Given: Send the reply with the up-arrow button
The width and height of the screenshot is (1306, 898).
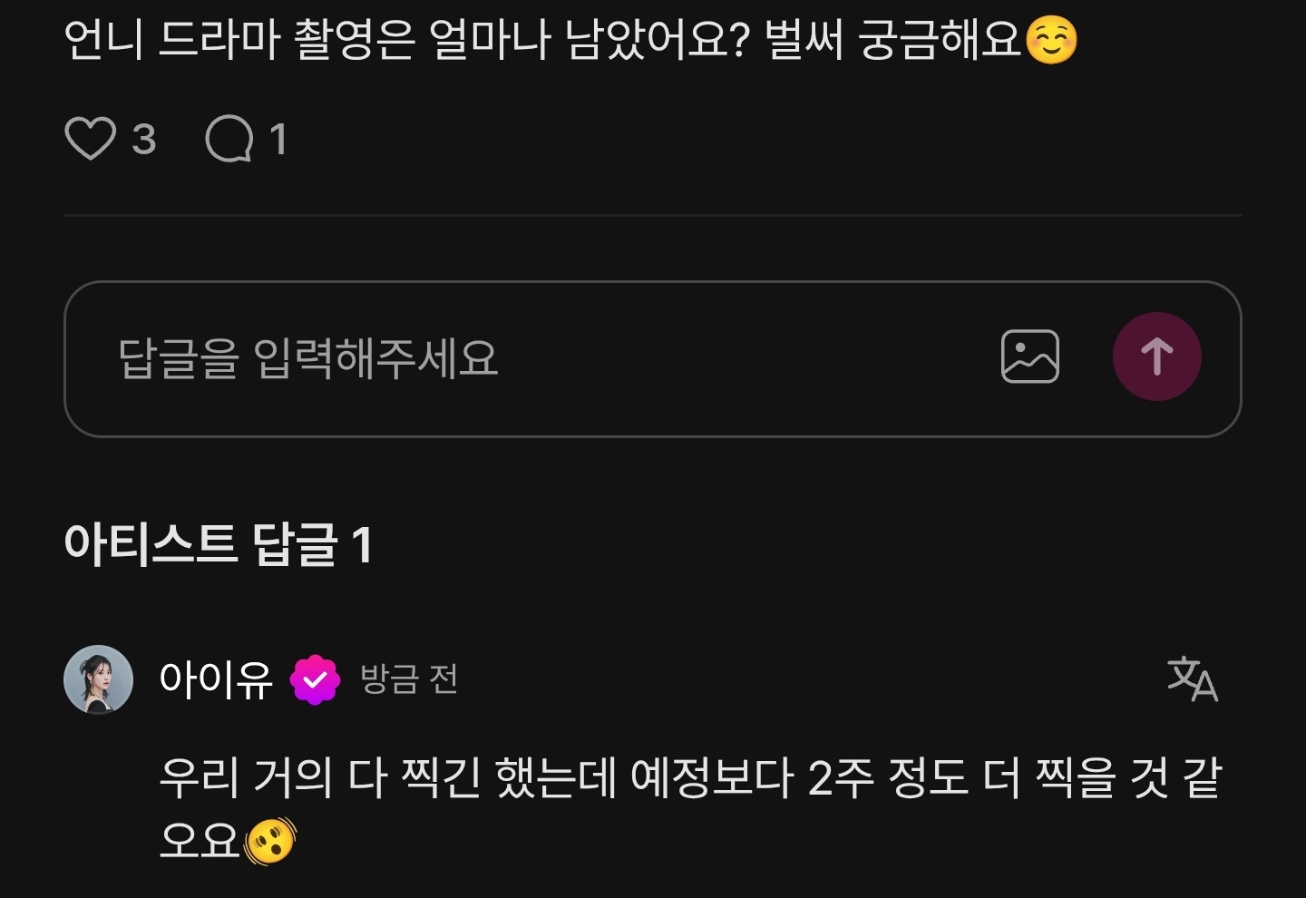Looking at the screenshot, I should 1156,356.
